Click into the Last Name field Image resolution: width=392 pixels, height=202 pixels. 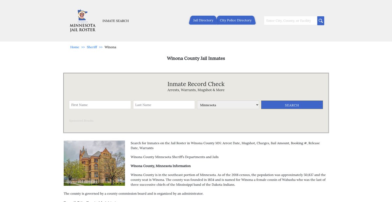[x=164, y=105]
